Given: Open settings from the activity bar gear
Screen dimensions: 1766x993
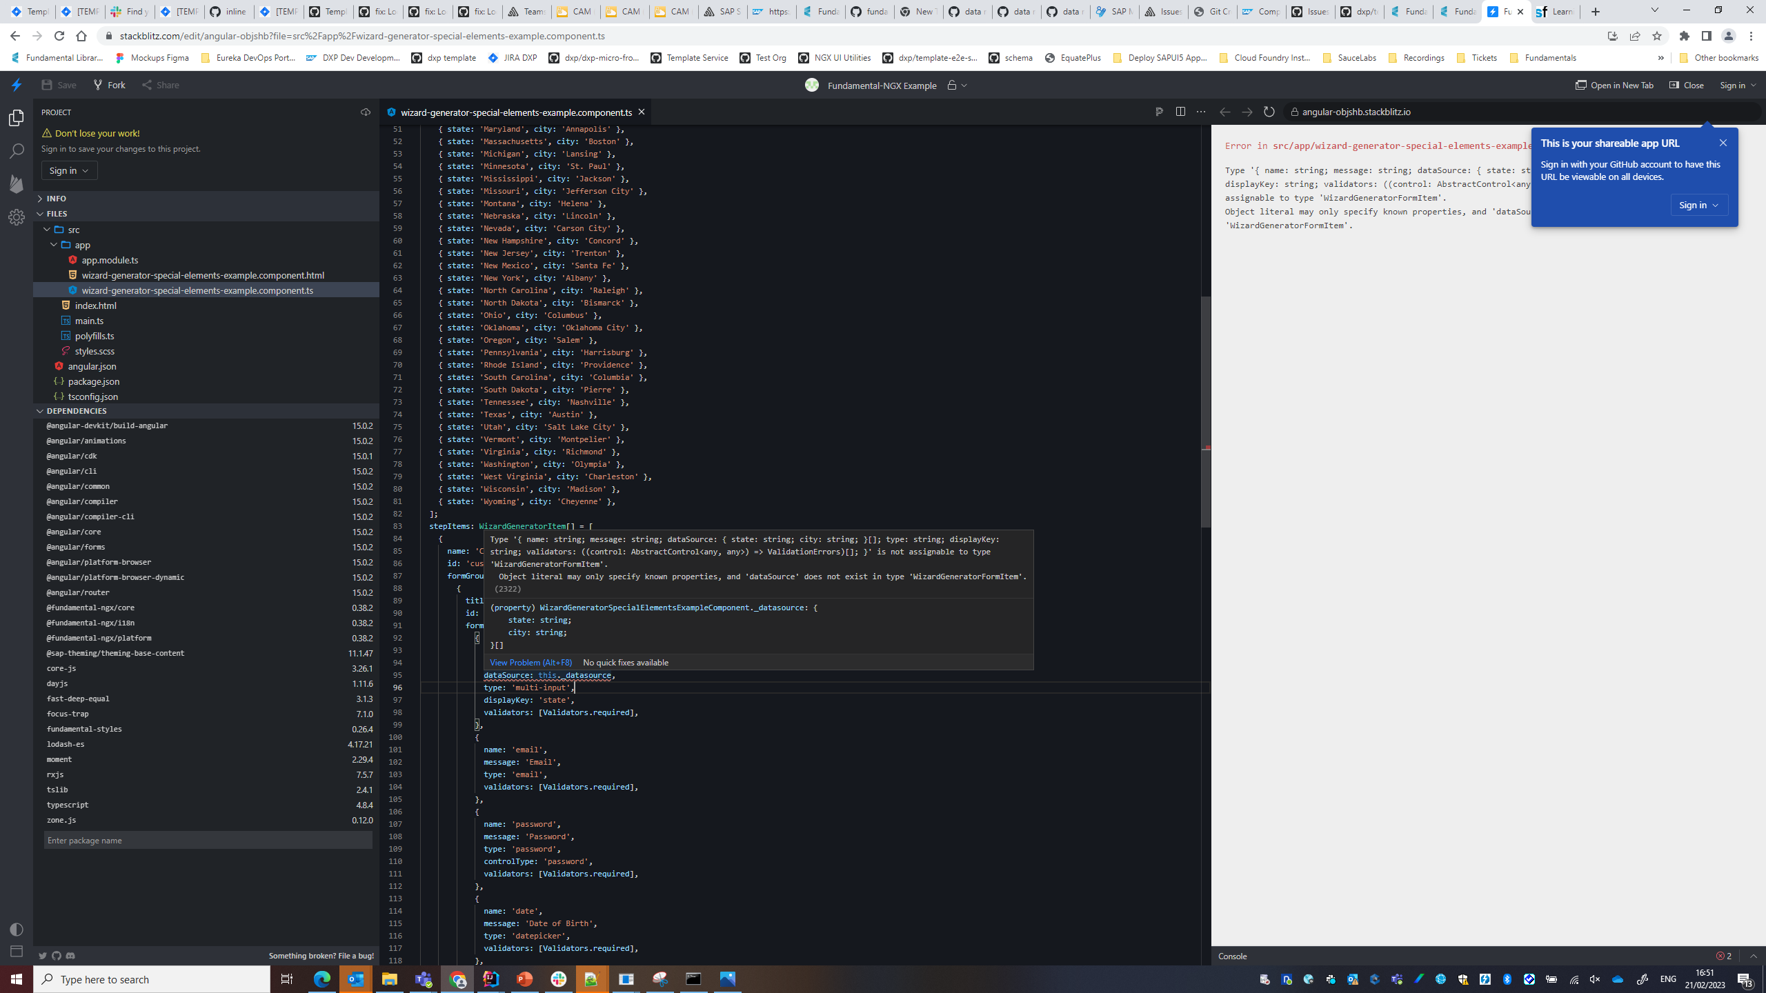Looking at the screenshot, I should (17, 217).
